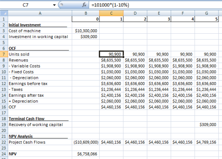The height and width of the screenshot is (159, 222).
Task: Select $2,060,000 in row 11 column C
Action: (x=111, y=78)
